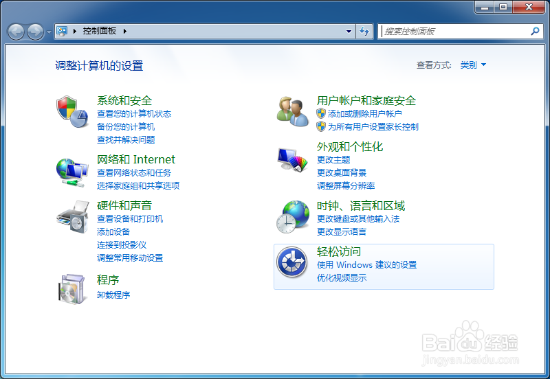Open the Appearance and Personalization monitor icon
Image resolution: width=550 pixels, height=379 pixels.
(x=293, y=159)
